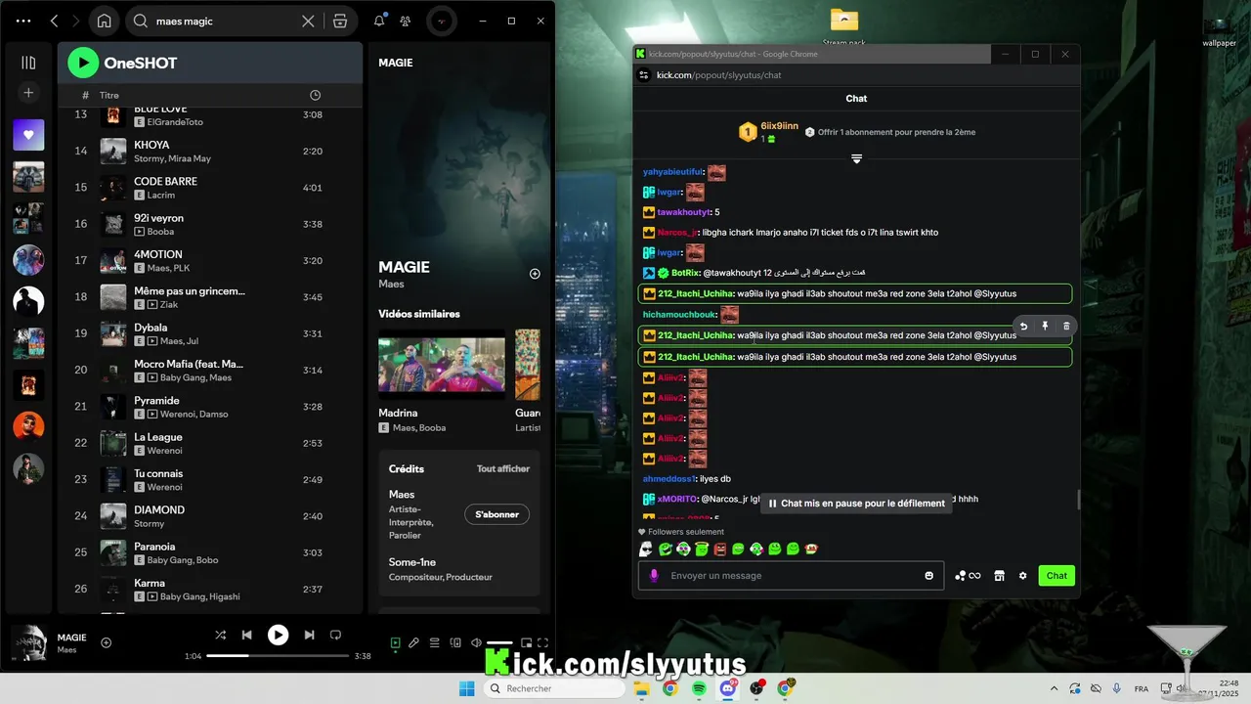Viewport: 1251px width, 704px height.
Task: Open Spotify from the Windows taskbar
Action: click(x=700, y=688)
